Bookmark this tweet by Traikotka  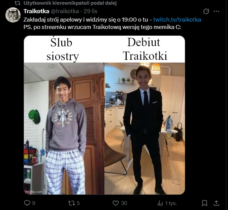pyautogui.click(x=204, y=203)
